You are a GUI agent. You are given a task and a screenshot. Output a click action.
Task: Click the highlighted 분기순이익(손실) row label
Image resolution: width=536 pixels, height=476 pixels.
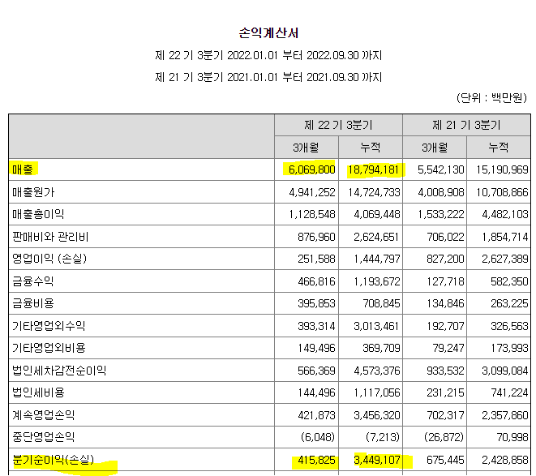coord(53,460)
